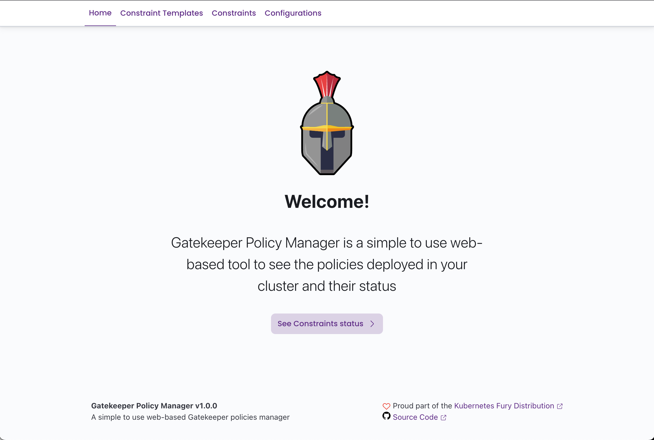The height and width of the screenshot is (440, 654).
Task: Click the GitHub octocat icon
Action: (387, 416)
